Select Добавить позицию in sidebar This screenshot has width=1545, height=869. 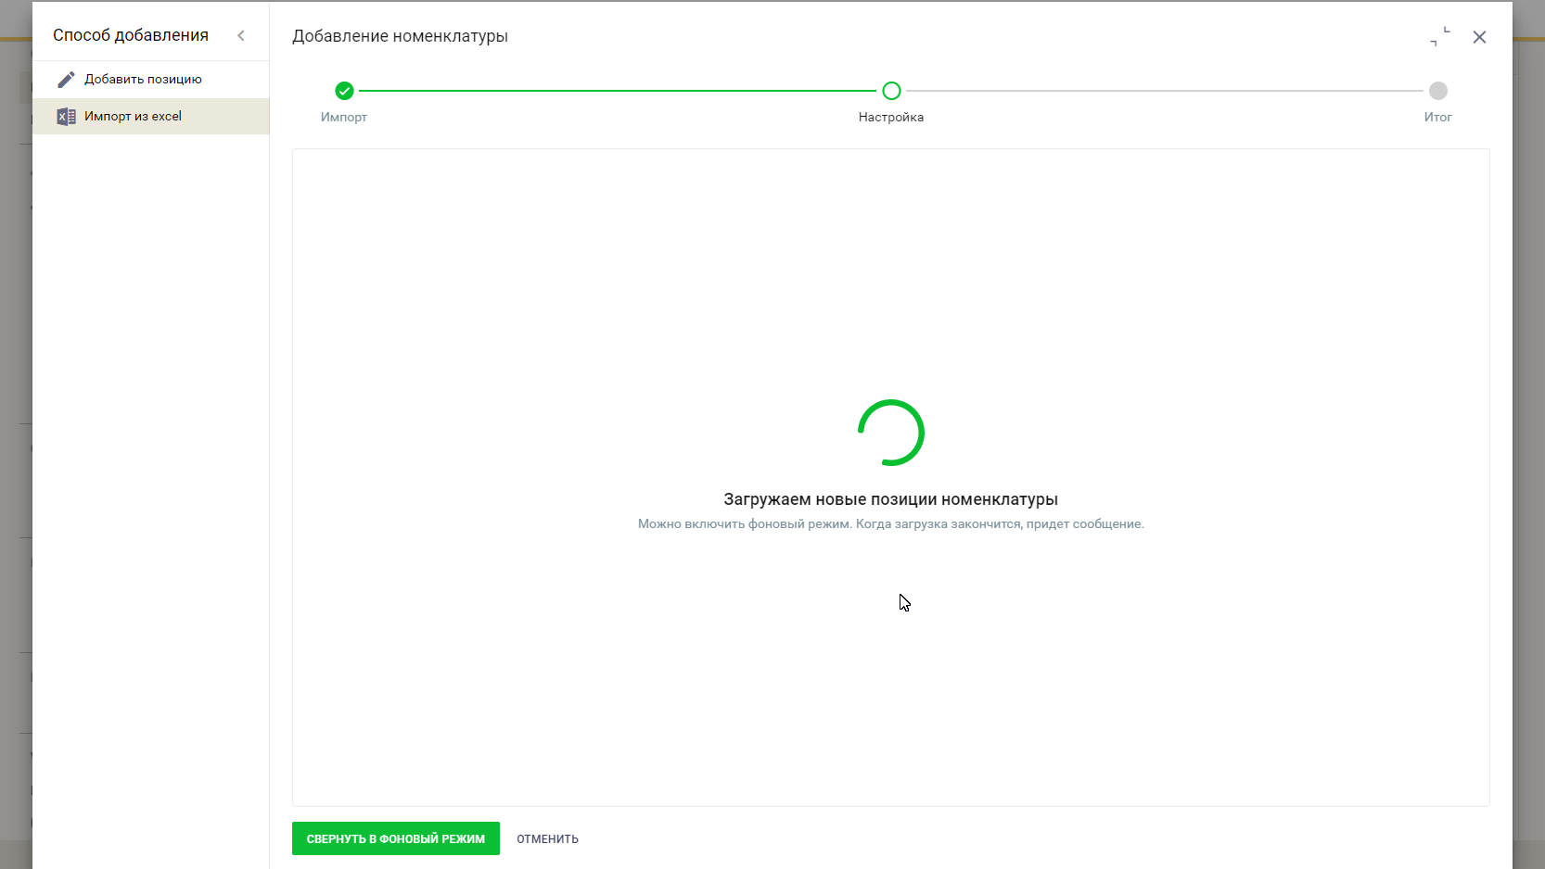(151, 80)
